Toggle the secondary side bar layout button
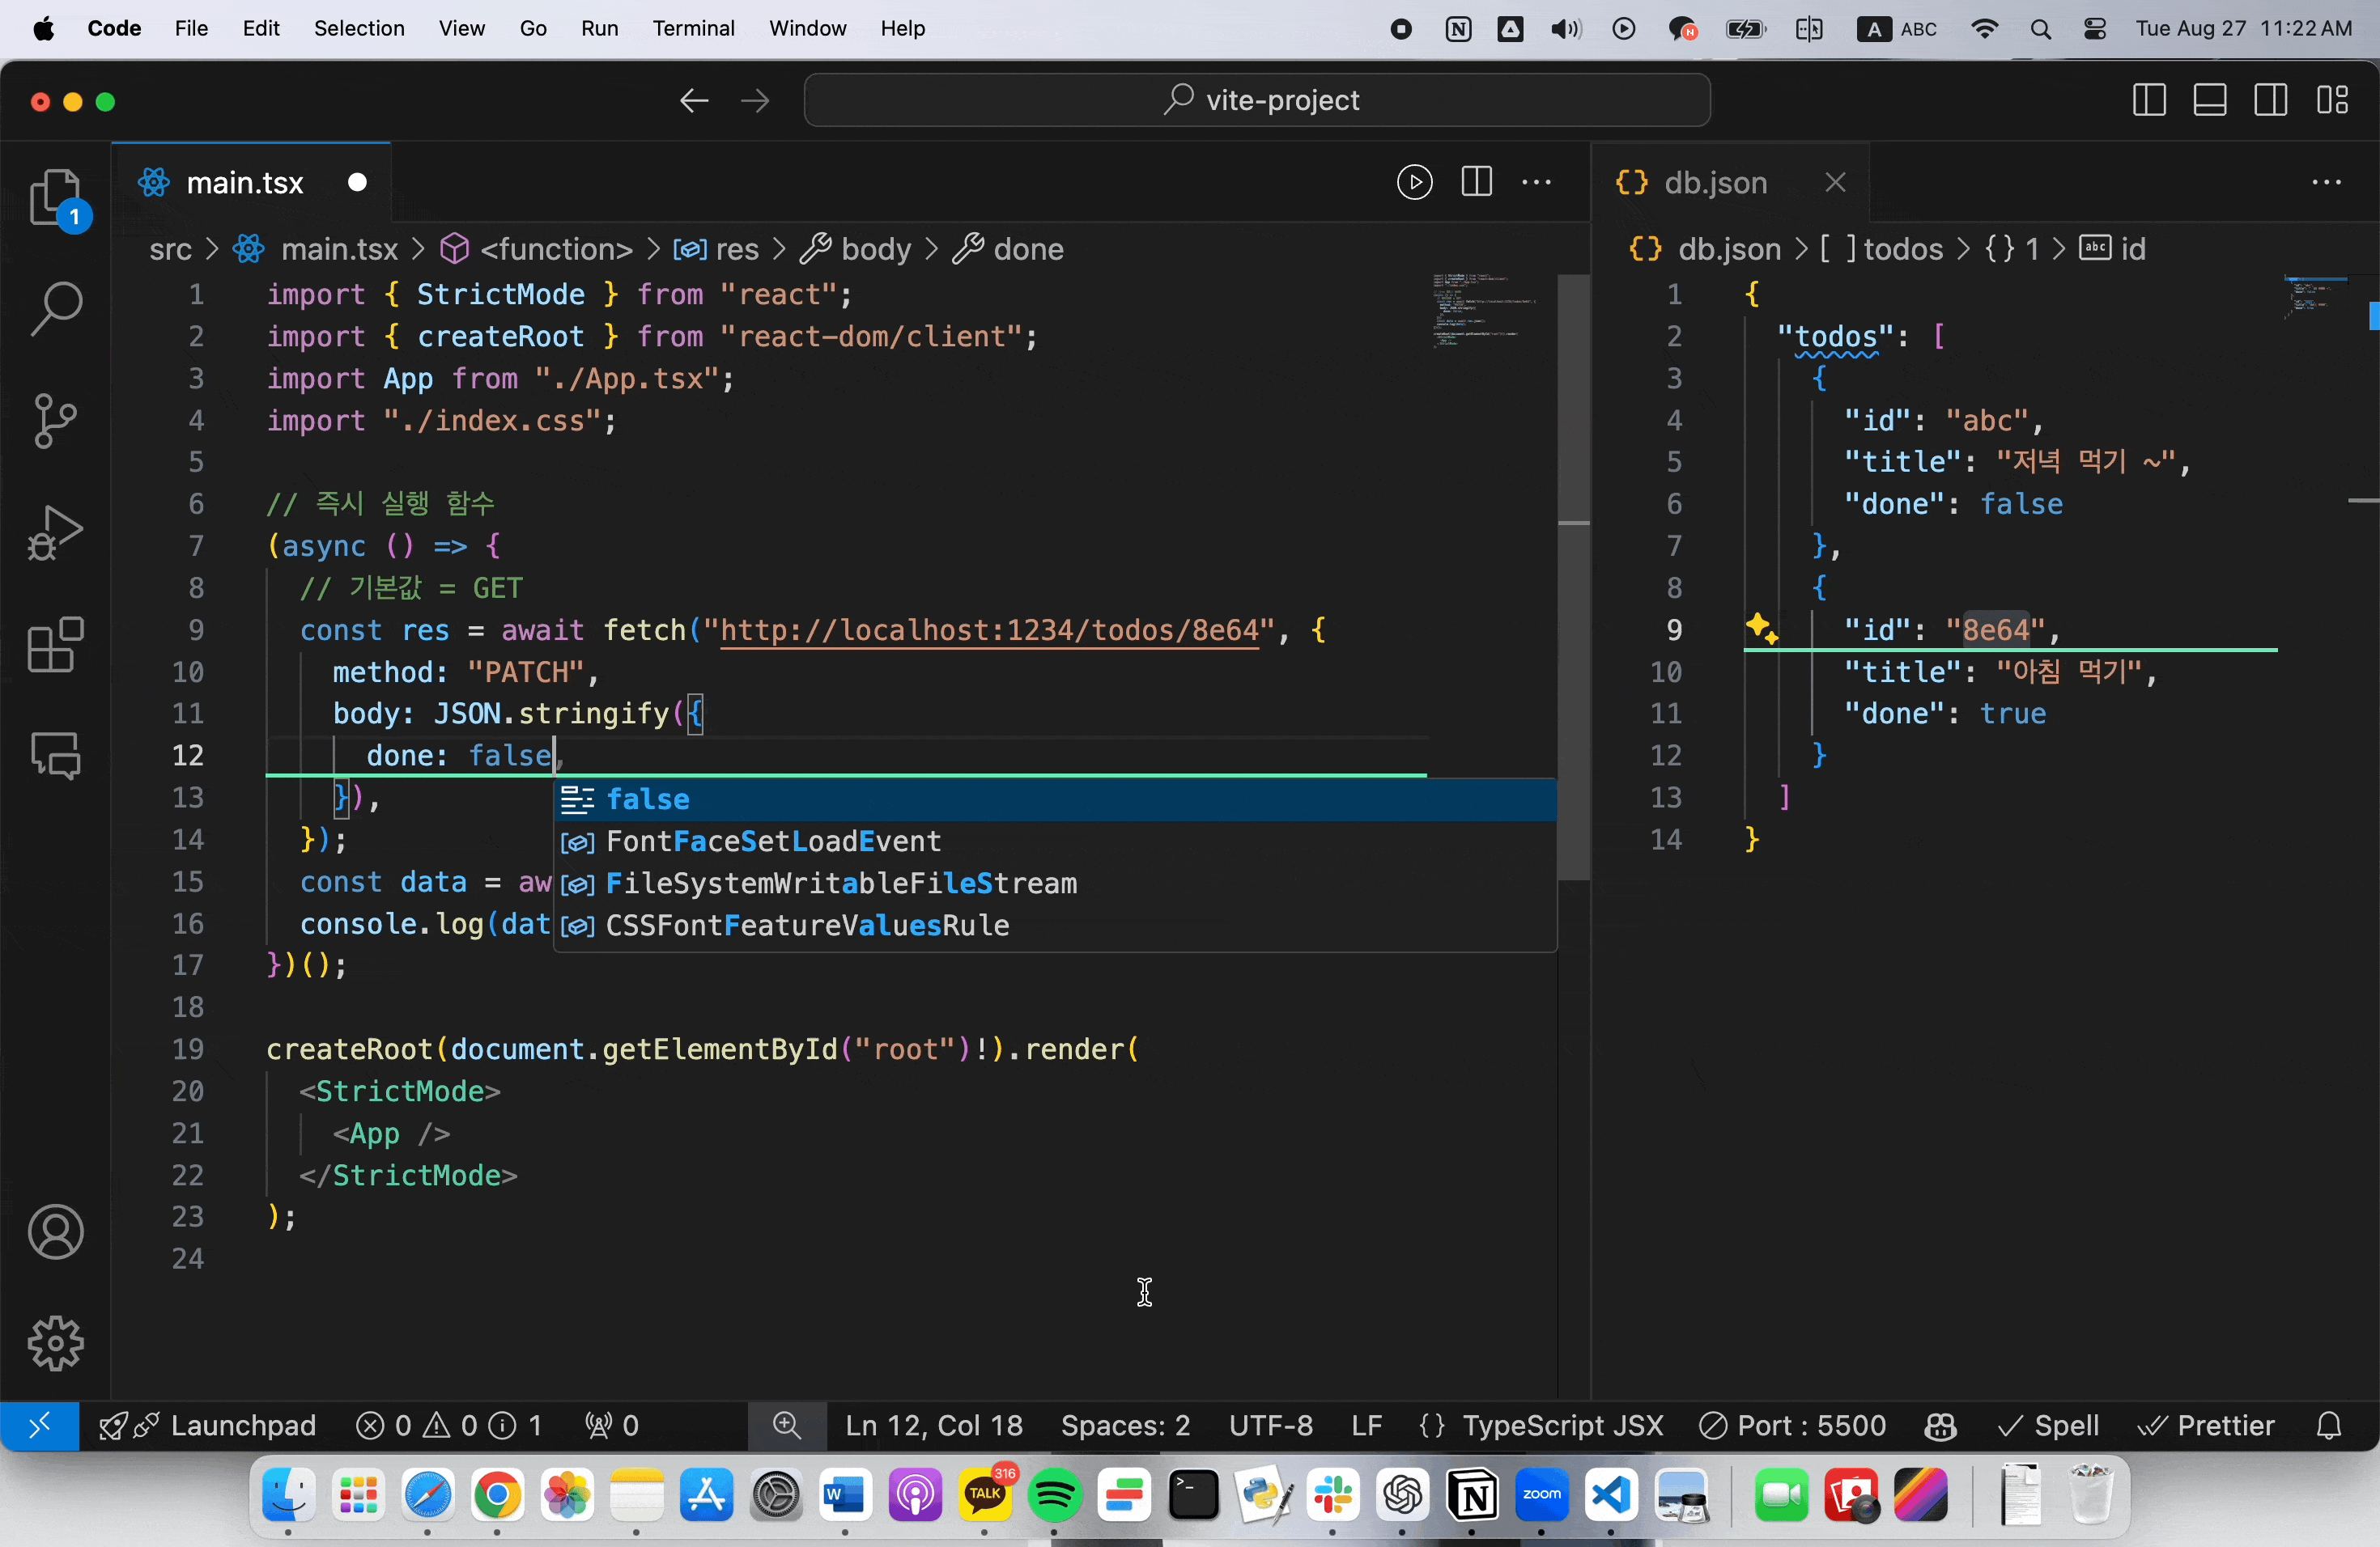The height and width of the screenshot is (1547, 2380). point(2271,100)
